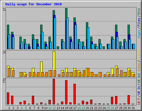Click green day label 25
This screenshot has width=142, height=111.
pyautogui.click(x=108, y=108)
